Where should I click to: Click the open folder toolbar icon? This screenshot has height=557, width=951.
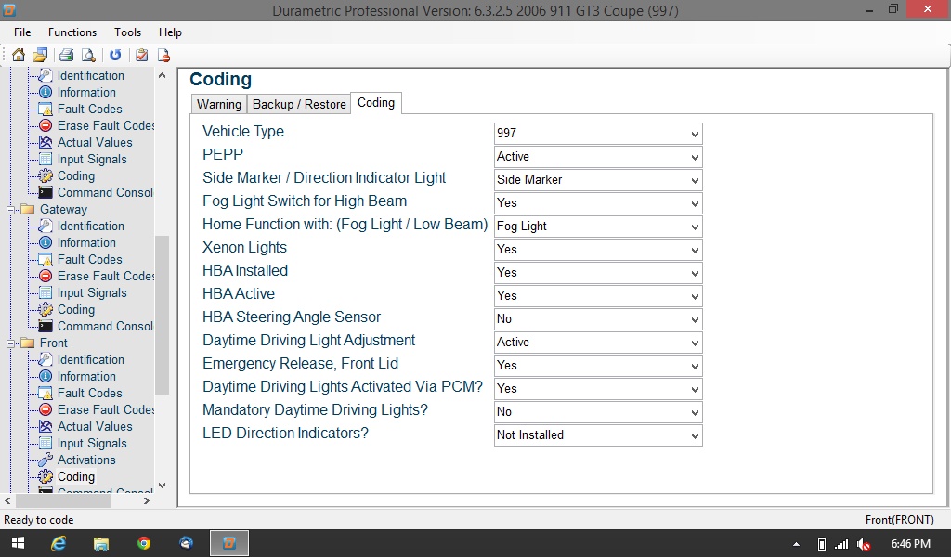(x=40, y=55)
